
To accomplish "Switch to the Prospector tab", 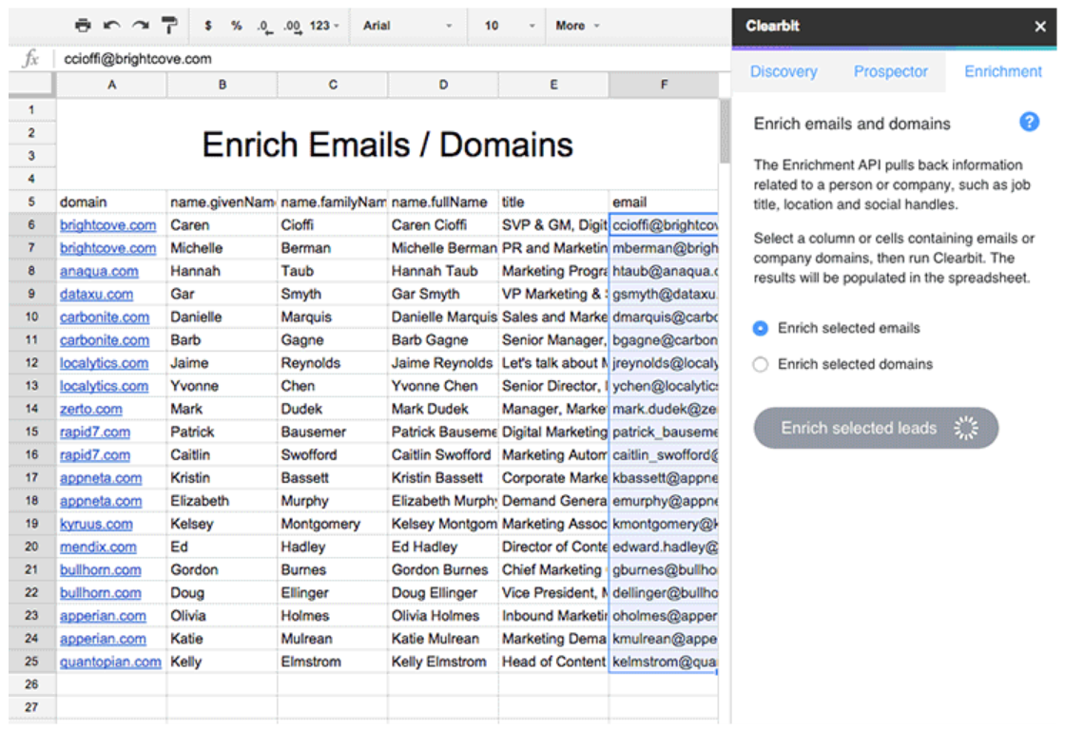I will [890, 71].
